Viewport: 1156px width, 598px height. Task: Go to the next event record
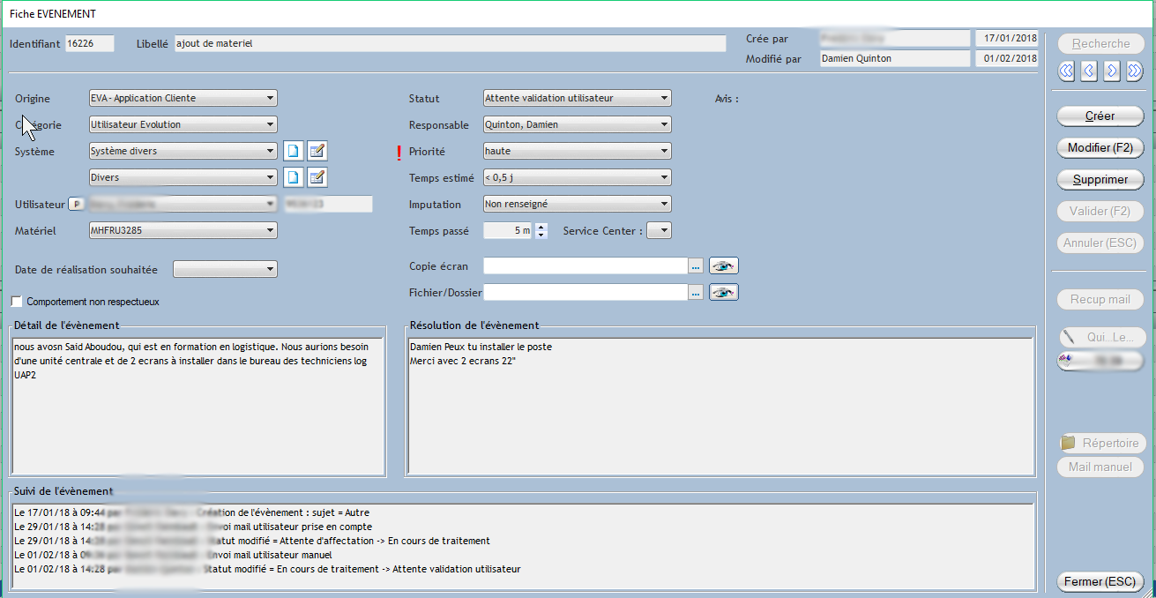(1112, 71)
